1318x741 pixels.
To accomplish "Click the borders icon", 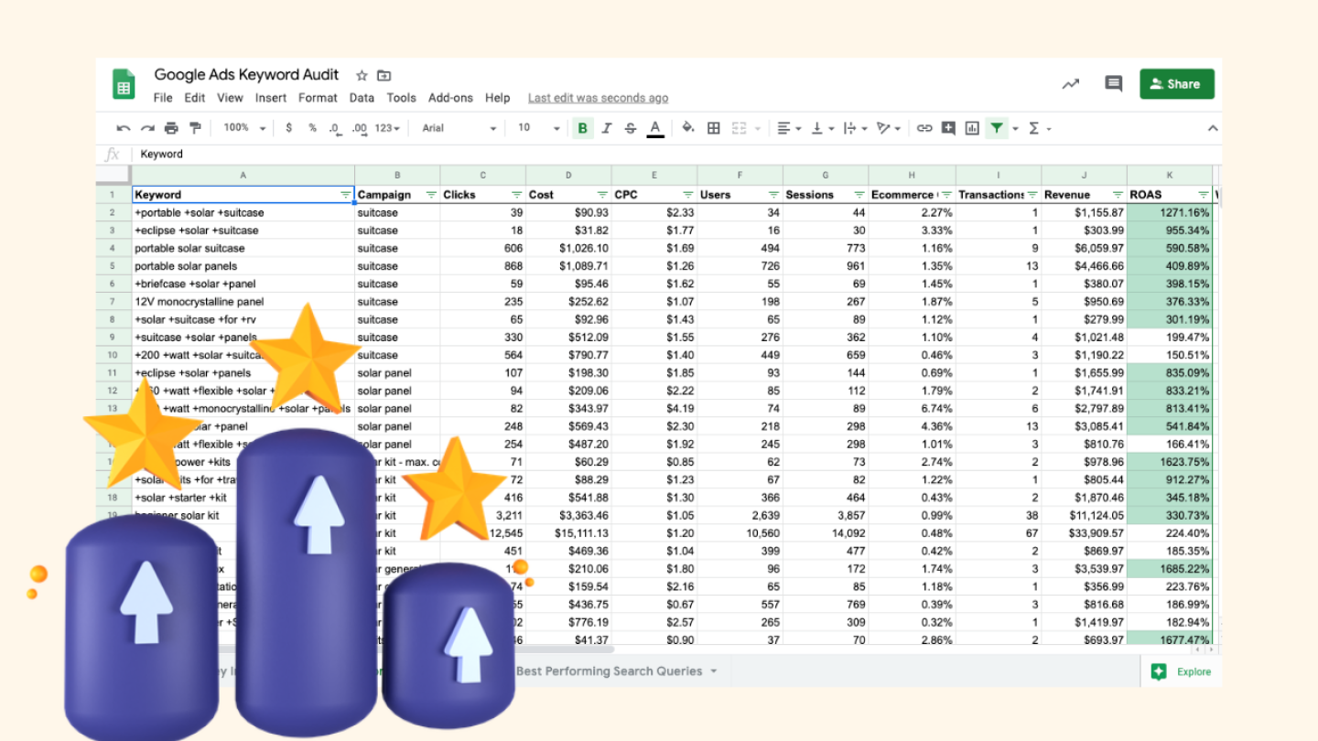I will pyautogui.click(x=714, y=128).
